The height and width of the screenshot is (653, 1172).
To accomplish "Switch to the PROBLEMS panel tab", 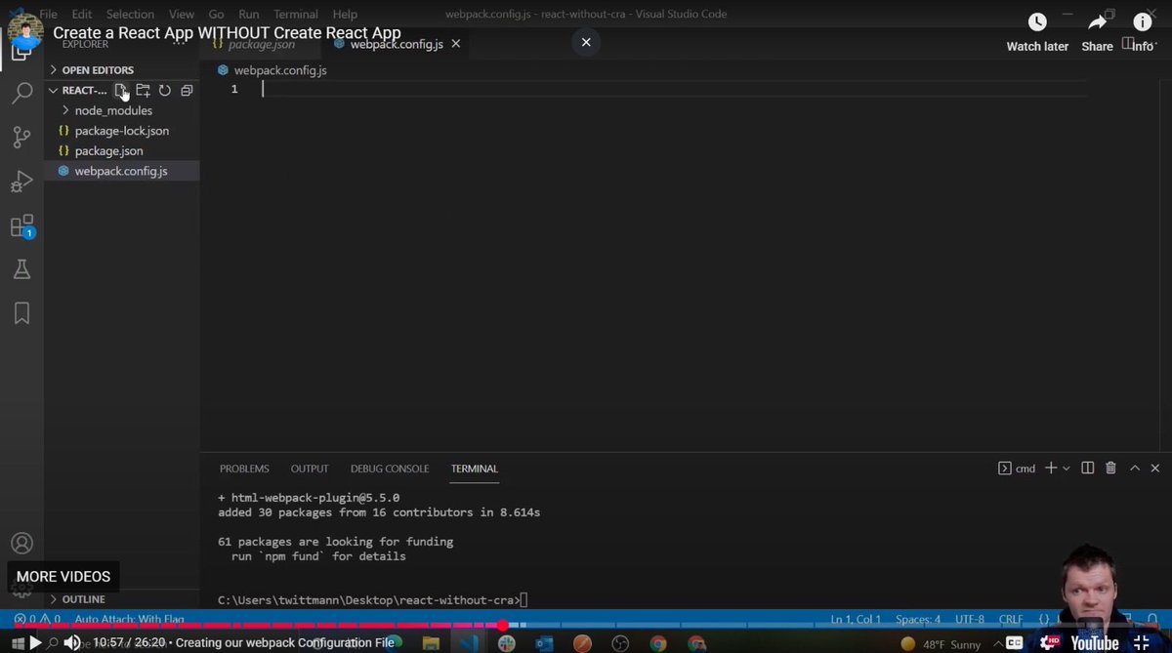I will (244, 469).
